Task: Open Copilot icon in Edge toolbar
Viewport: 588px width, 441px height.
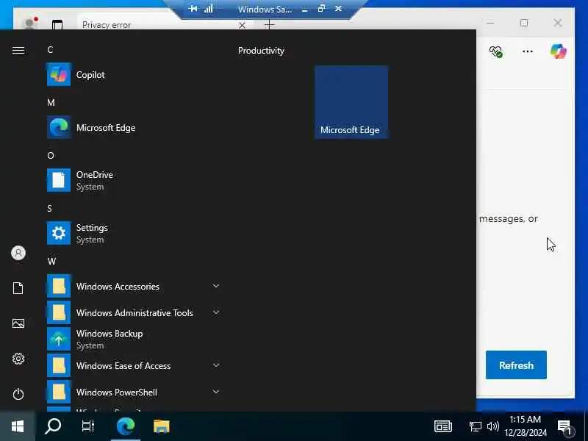Action: [x=558, y=51]
